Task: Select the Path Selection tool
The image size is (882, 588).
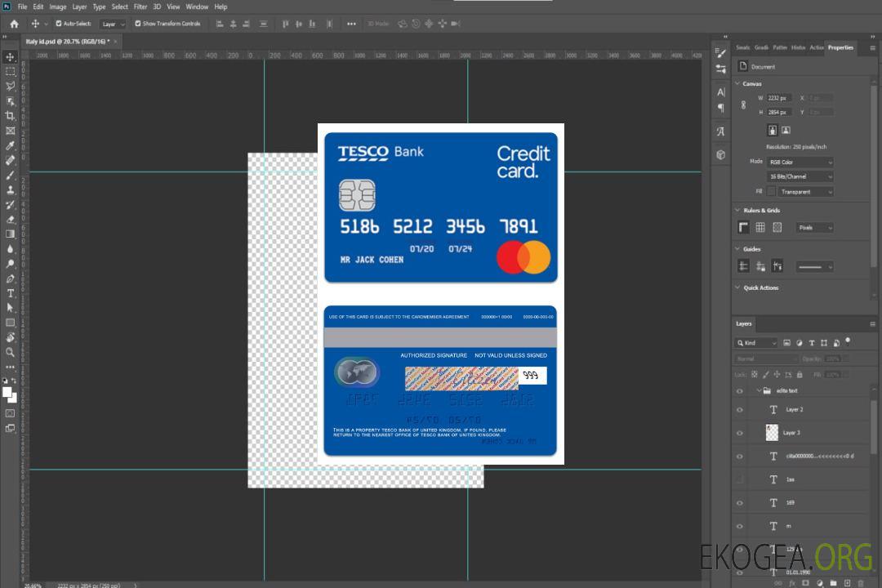Action: [10, 308]
